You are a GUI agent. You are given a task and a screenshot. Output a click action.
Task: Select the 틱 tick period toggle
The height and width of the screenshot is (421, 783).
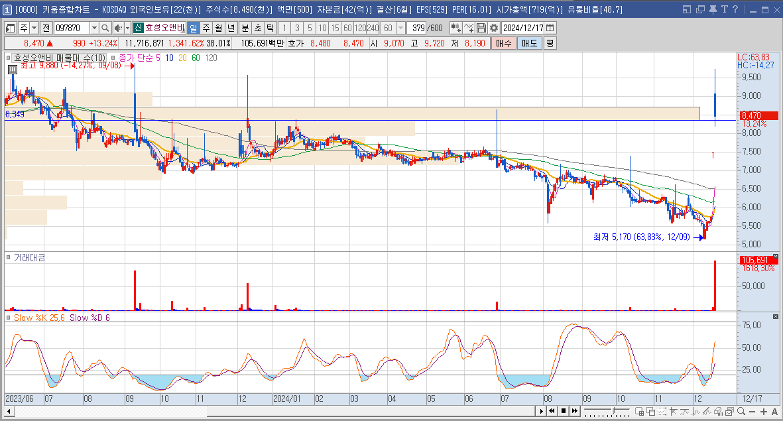[270, 28]
